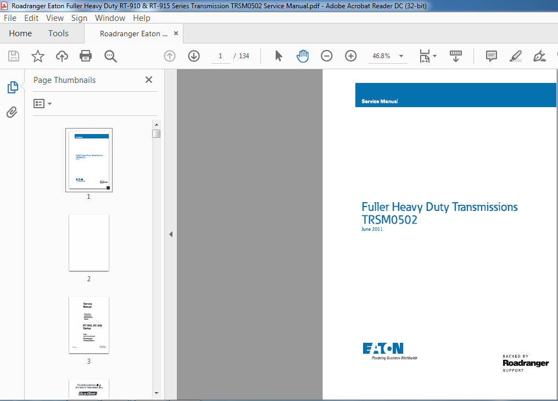Screen dimensions: 558x401
Task: Click thumbnails scrollbar down arrow
Action: [x=156, y=393]
